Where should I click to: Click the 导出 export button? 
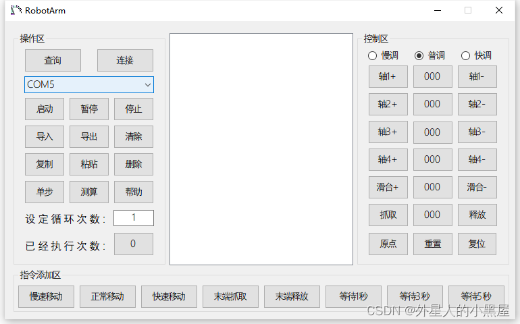(89, 136)
